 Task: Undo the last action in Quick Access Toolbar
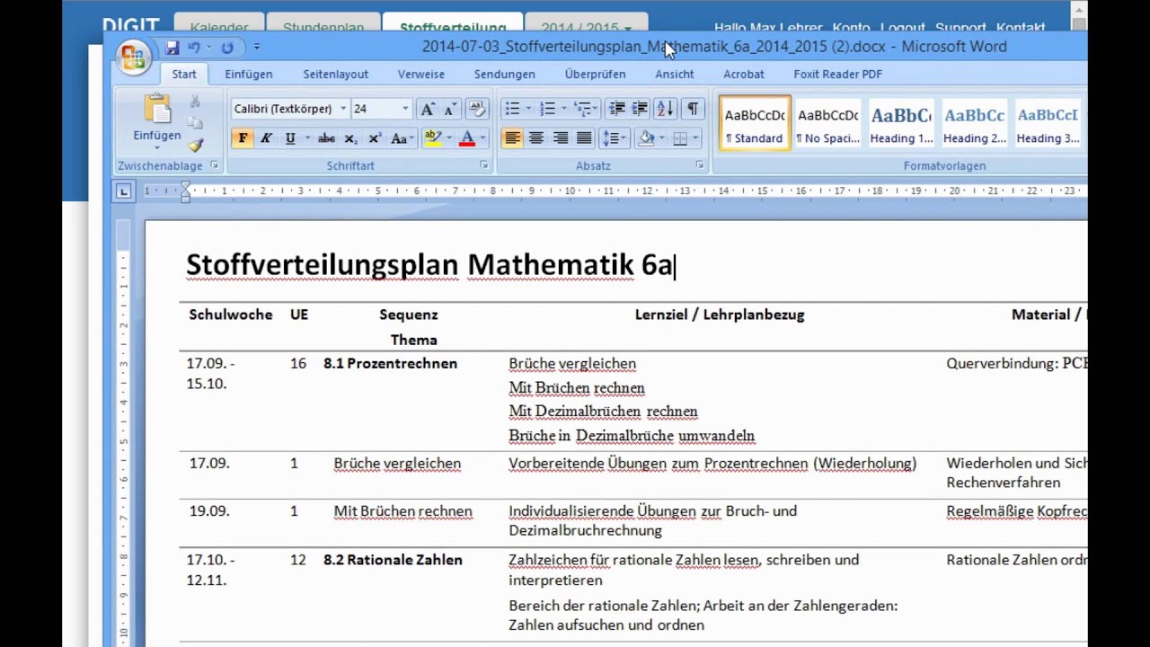194,48
